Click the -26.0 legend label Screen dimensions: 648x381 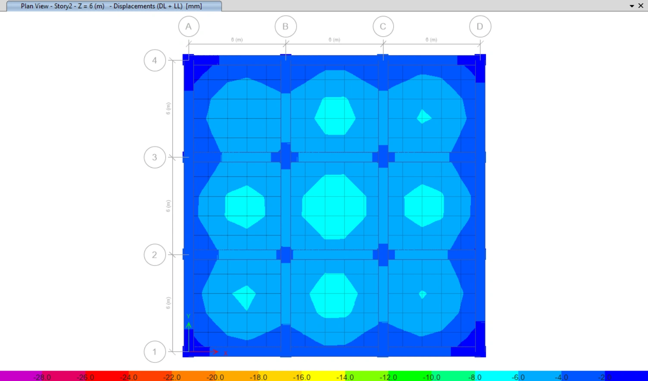[x=85, y=377]
